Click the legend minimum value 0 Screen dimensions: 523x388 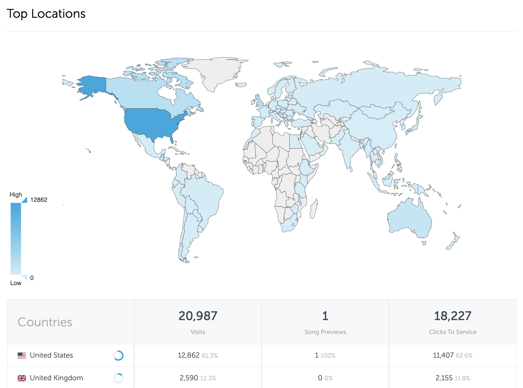click(32, 278)
